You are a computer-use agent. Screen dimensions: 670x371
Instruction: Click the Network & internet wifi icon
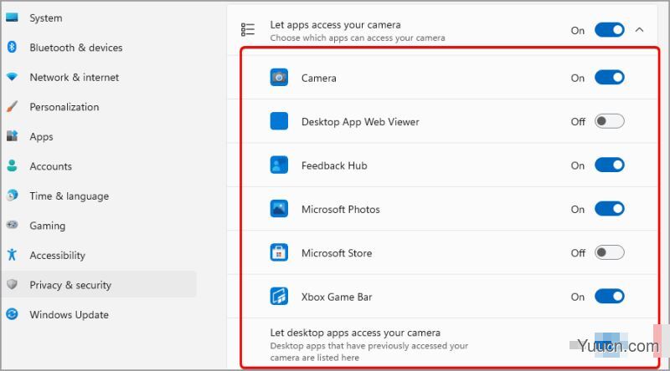pos(12,77)
